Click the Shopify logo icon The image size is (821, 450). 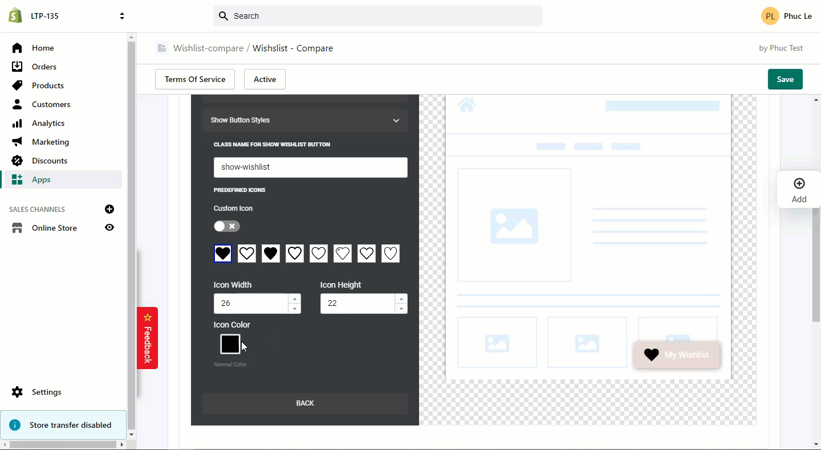coord(15,15)
